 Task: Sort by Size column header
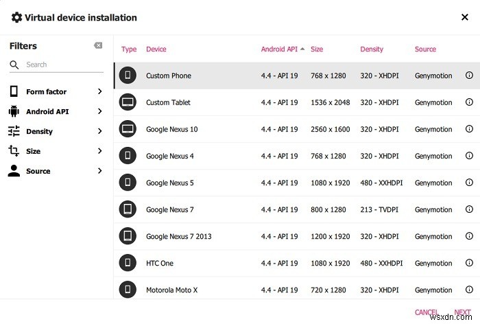317,49
